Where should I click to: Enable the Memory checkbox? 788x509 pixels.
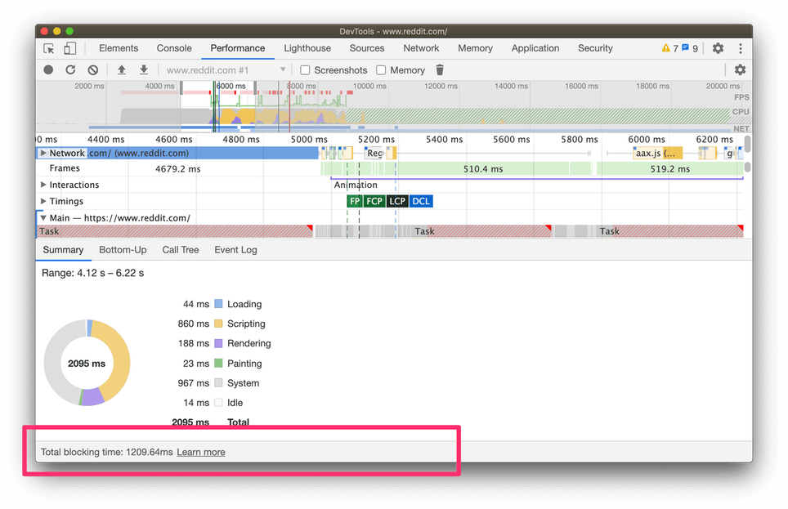pos(381,70)
